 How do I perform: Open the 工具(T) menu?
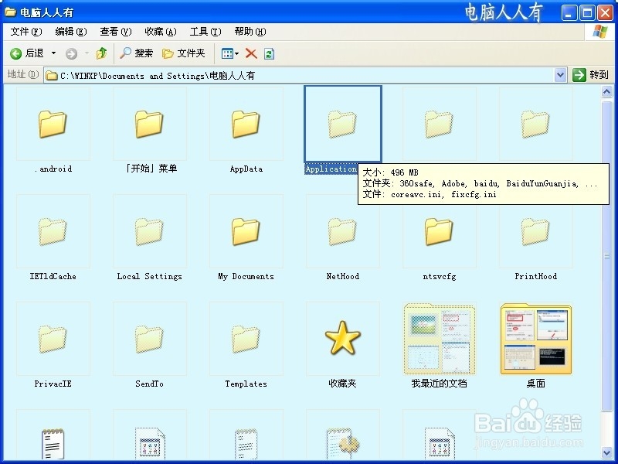pos(205,32)
